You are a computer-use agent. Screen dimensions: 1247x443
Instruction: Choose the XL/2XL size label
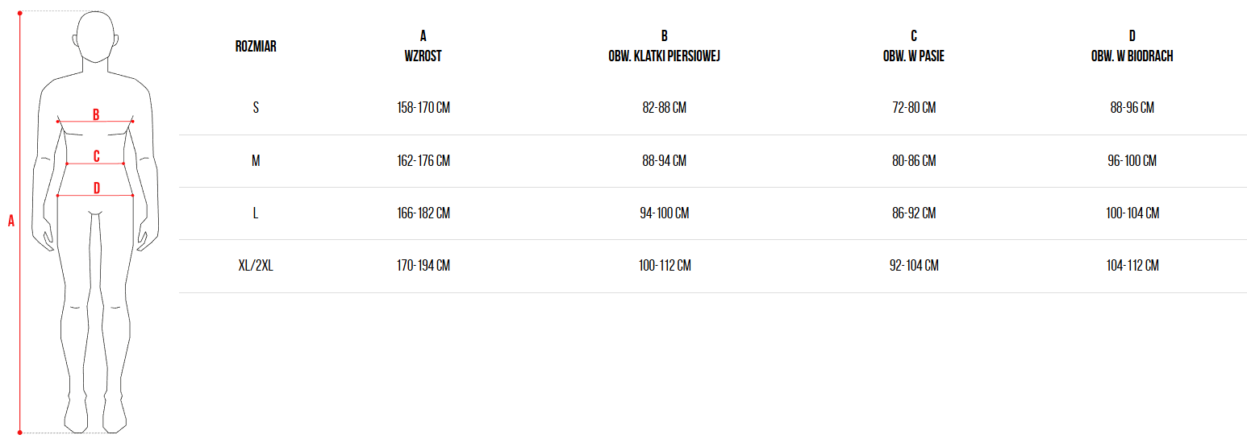(x=256, y=266)
